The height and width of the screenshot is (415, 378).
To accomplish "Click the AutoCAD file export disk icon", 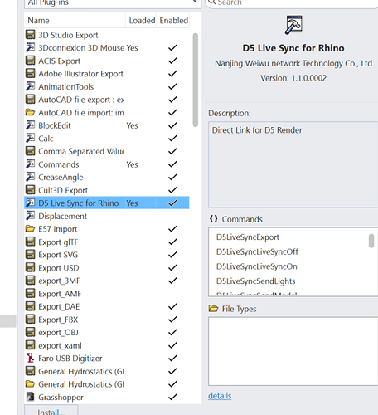I will click(x=31, y=100).
